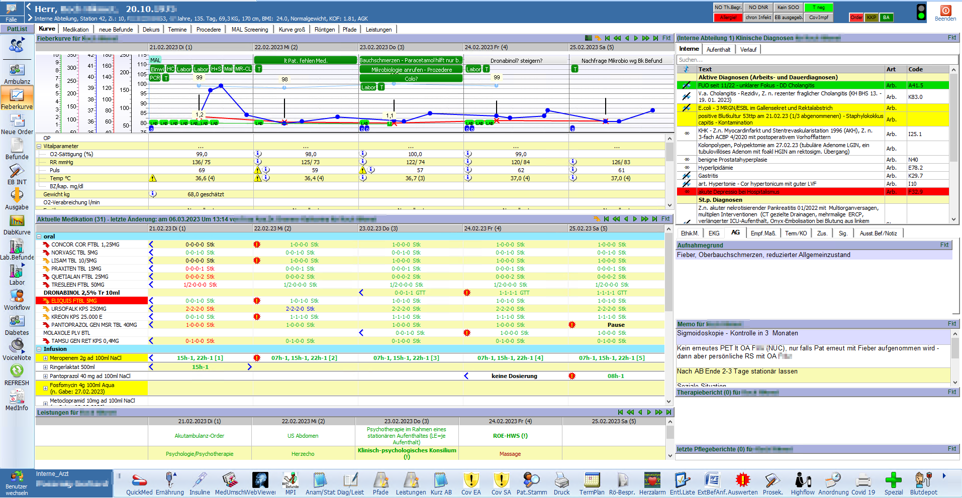Open WebViewer in the bottom toolbar
Screen dimensions: 962x498
(260, 484)
